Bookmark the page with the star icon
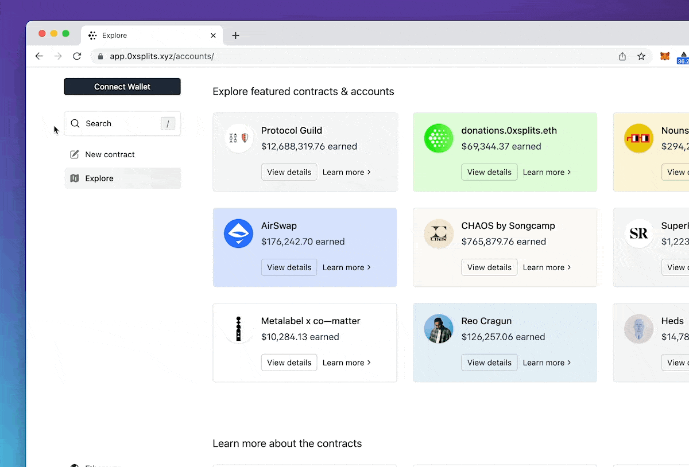This screenshot has height=467, width=689. point(641,56)
